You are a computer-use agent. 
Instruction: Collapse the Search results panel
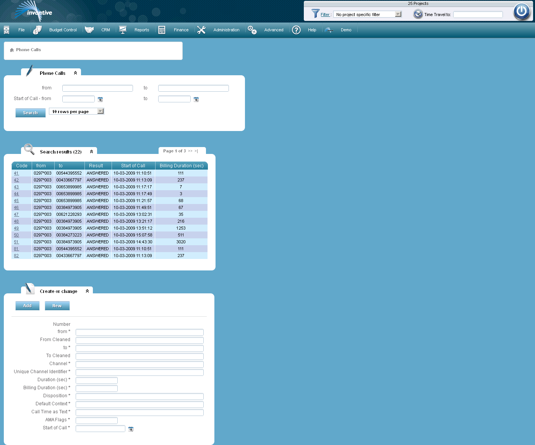click(x=91, y=152)
